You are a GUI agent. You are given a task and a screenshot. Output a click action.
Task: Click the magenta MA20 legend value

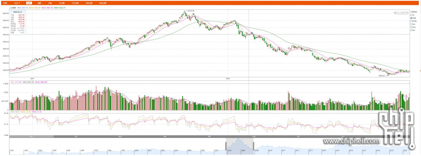tap(47, 8)
